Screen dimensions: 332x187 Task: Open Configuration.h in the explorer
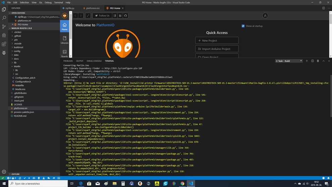coord(23,82)
